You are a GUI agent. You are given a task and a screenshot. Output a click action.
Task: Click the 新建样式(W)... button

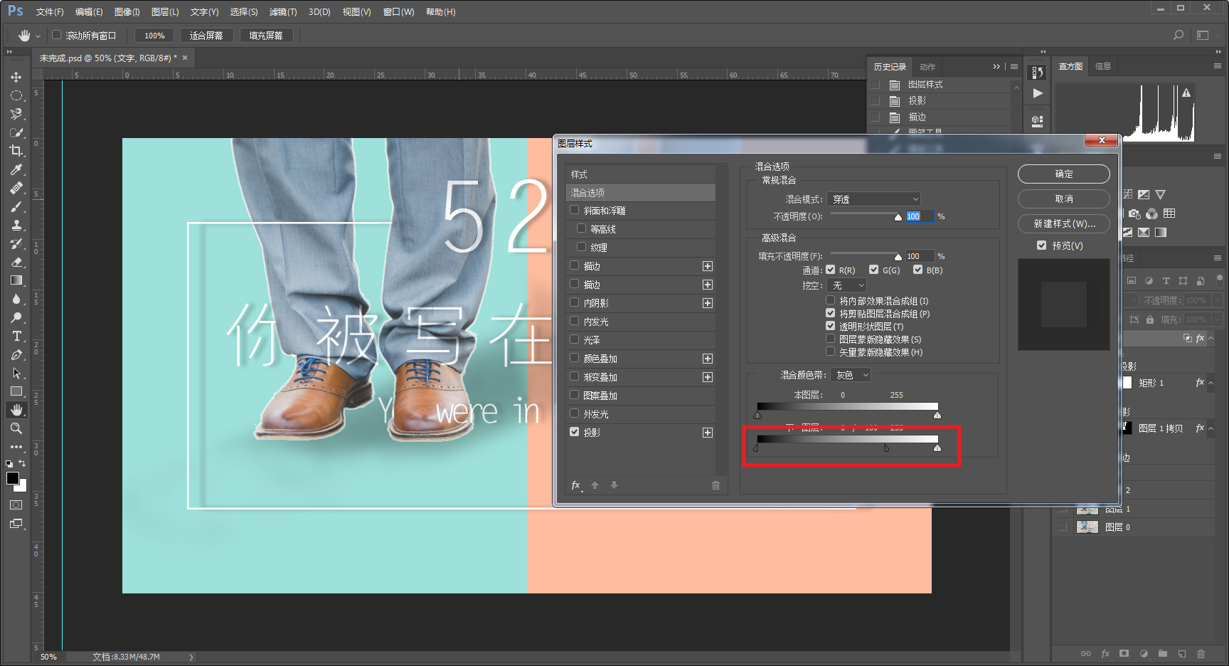coord(1064,223)
